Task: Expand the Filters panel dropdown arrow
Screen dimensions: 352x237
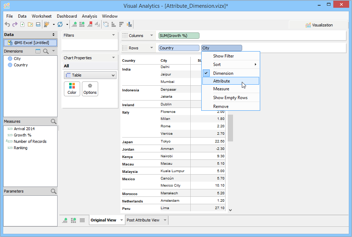Action: (x=113, y=35)
